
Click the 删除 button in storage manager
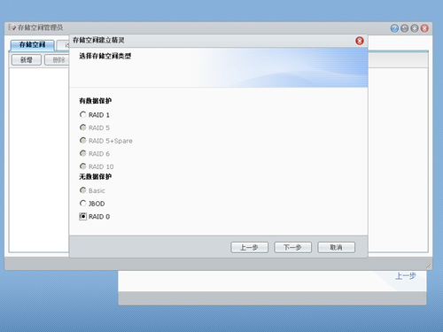57,60
